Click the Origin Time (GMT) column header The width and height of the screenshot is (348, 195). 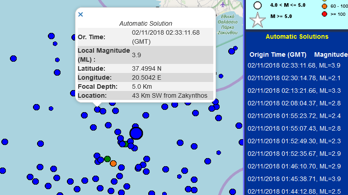(x=278, y=54)
